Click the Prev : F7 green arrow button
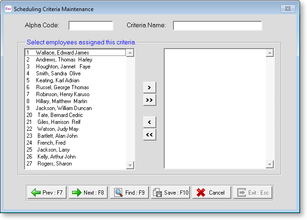The height and width of the screenshot is (220, 307). coord(48,193)
